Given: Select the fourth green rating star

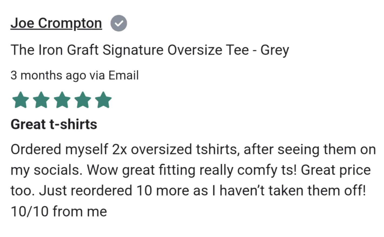Looking at the screenshot, I should 83,100.
